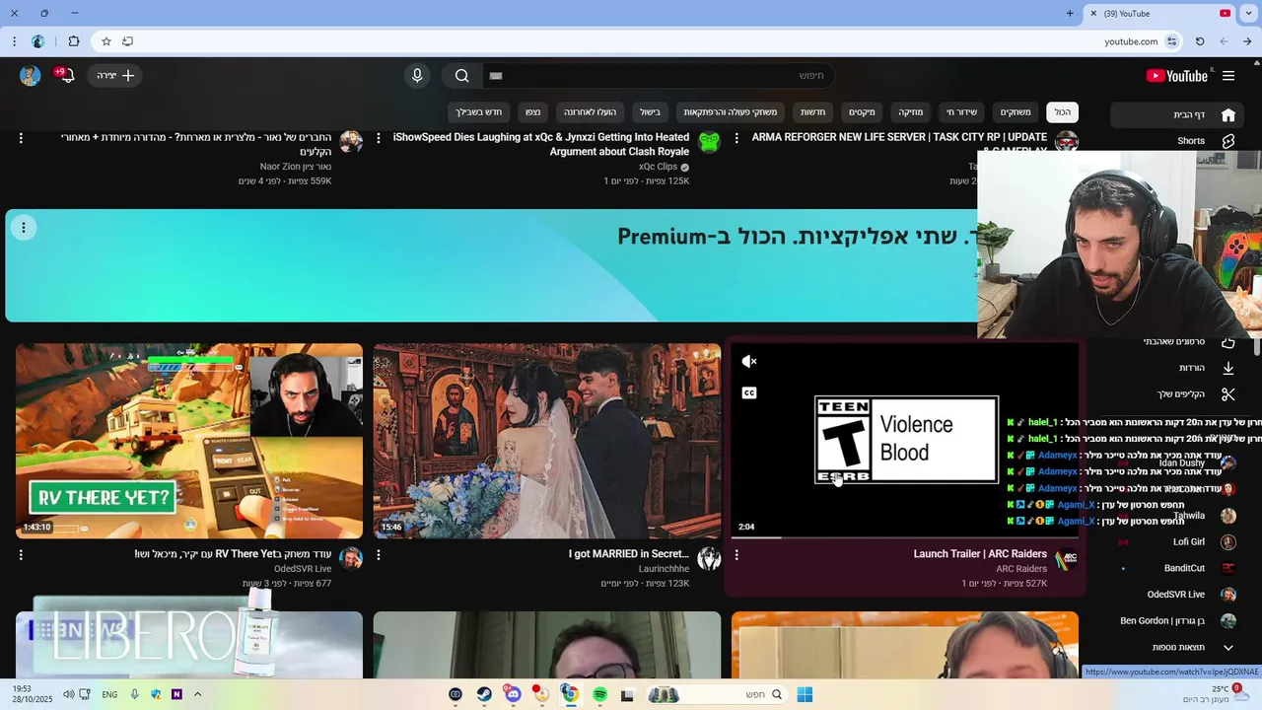Click in the YouTube search field
This screenshot has height=710, width=1262.
click(658, 76)
